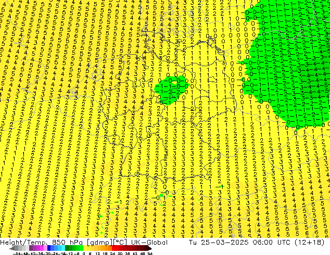Image resolution: width=330 pixels, height=255 pixels.
Task: Select the cyan swatch in the legend
Action: 63,248
